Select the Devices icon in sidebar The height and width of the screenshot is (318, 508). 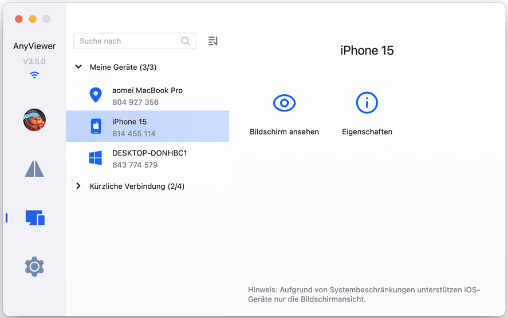tap(34, 217)
